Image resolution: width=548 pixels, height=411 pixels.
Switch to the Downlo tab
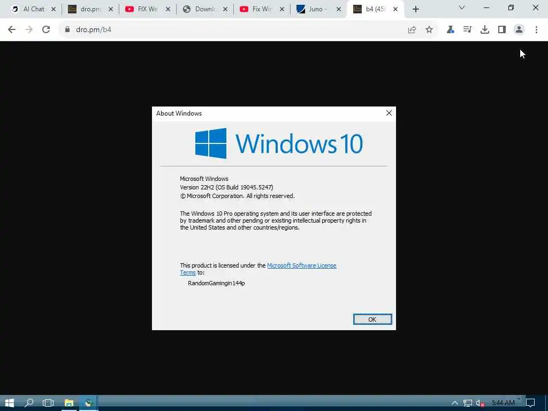(204, 10)
